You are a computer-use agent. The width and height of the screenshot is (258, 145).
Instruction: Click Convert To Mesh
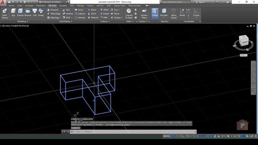(x=129, y=13)
